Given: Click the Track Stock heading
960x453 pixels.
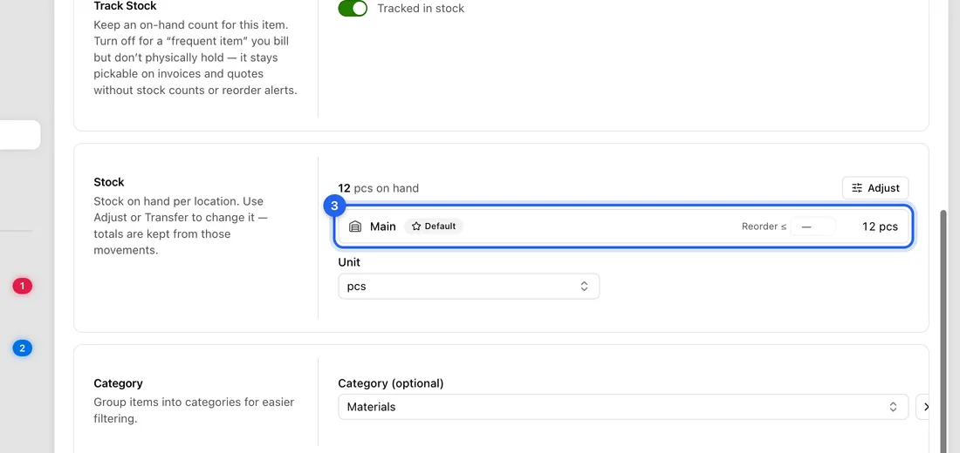Looking at the screenshot, I should (125, 6).
